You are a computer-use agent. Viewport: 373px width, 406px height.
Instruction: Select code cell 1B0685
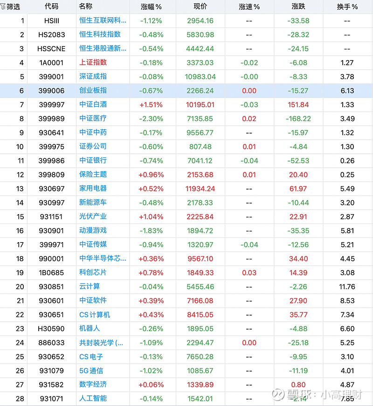coord(51,273)
